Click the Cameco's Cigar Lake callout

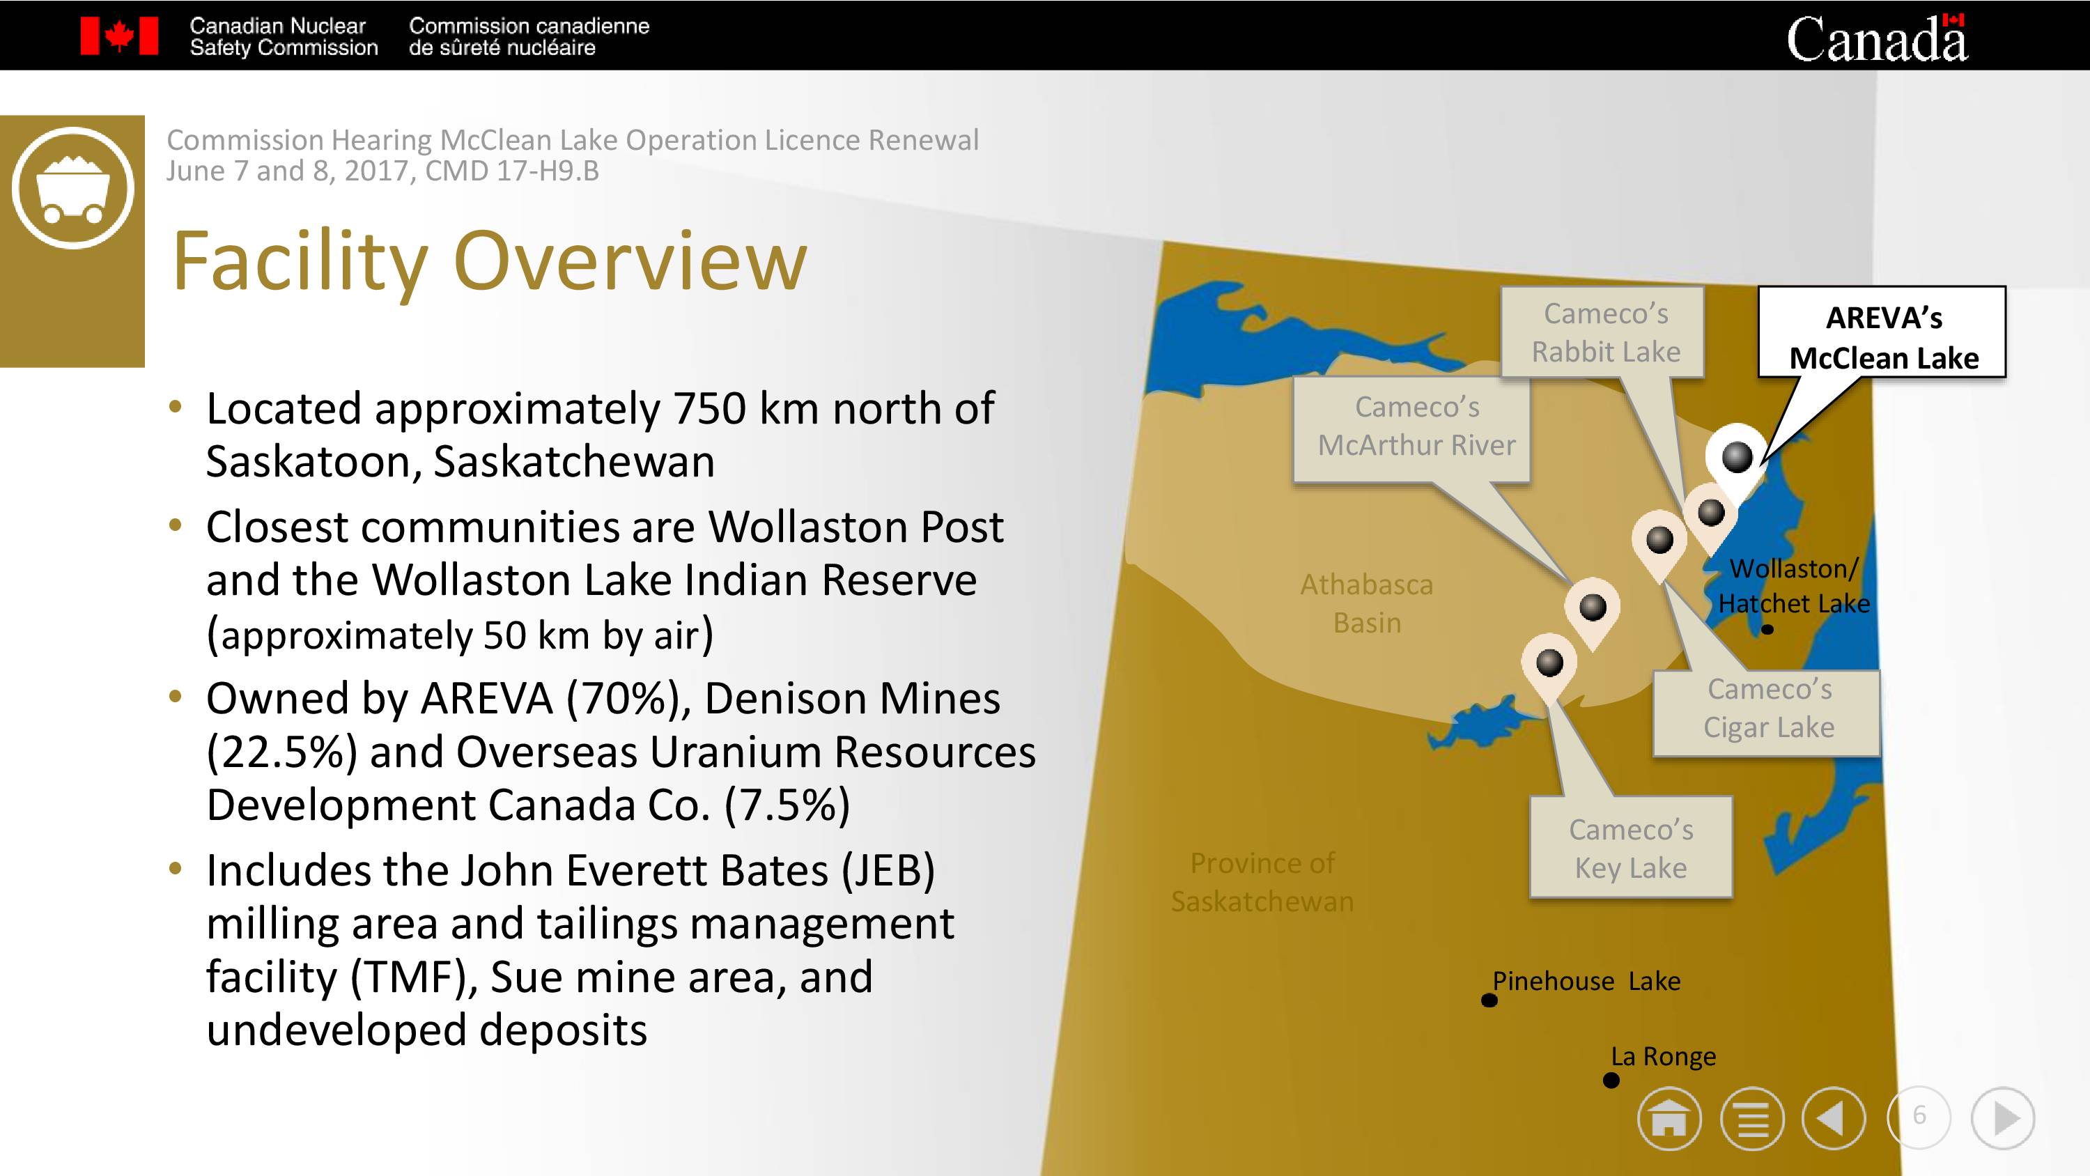point(1767,713)
